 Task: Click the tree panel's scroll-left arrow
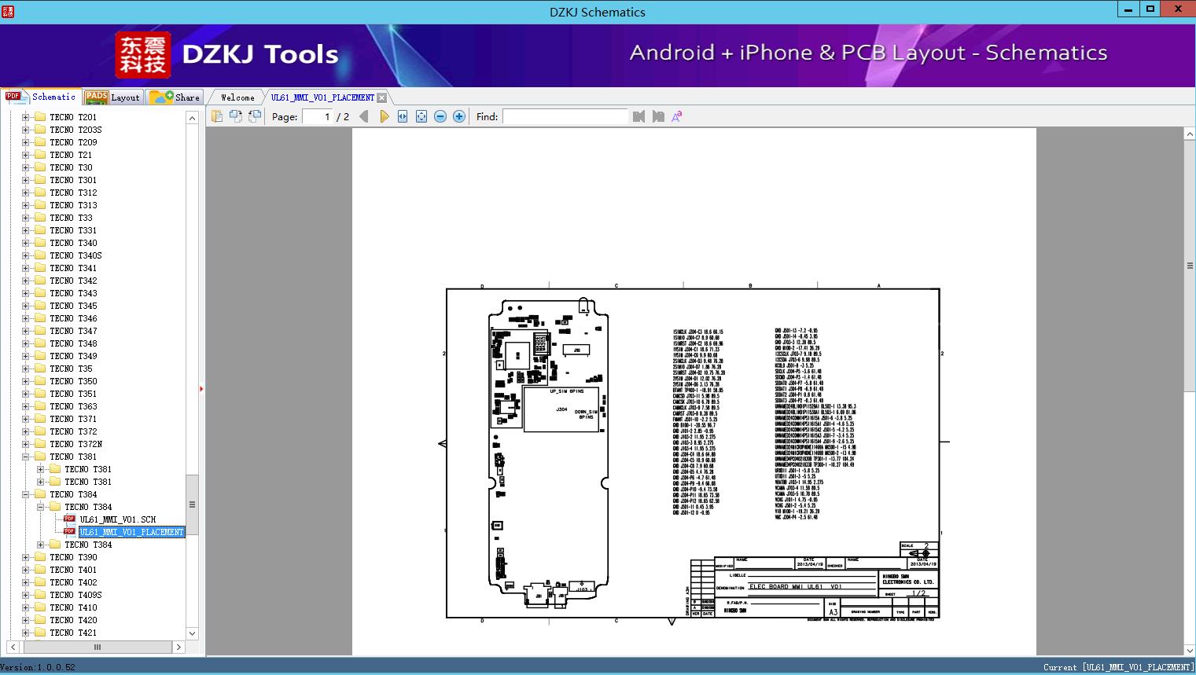pos(14,647)
